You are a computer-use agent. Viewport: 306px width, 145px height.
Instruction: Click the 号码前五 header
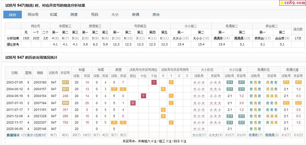point(140,26)
